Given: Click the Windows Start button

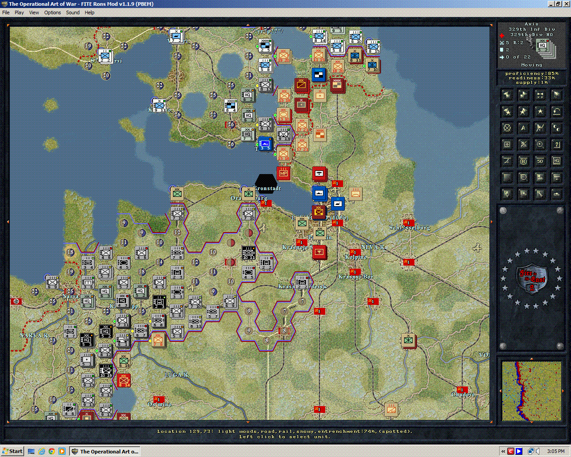Looking at the screenshot, I should 12,451.
